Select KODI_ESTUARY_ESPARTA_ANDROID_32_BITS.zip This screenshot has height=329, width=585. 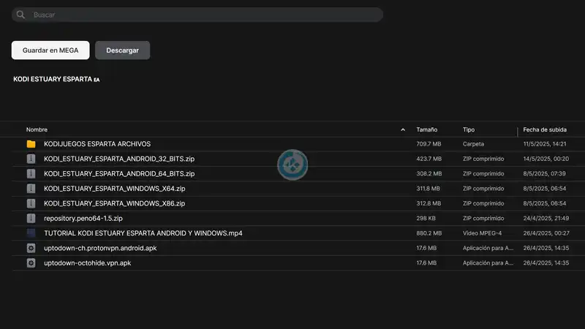click(119, 159)
